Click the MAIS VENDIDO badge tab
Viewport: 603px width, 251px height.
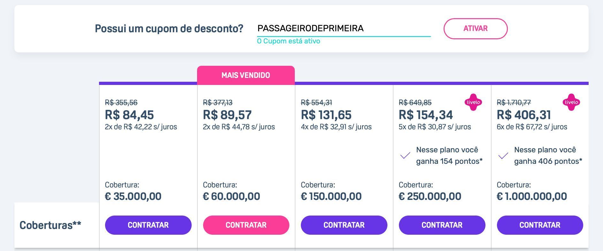[246, 75]
